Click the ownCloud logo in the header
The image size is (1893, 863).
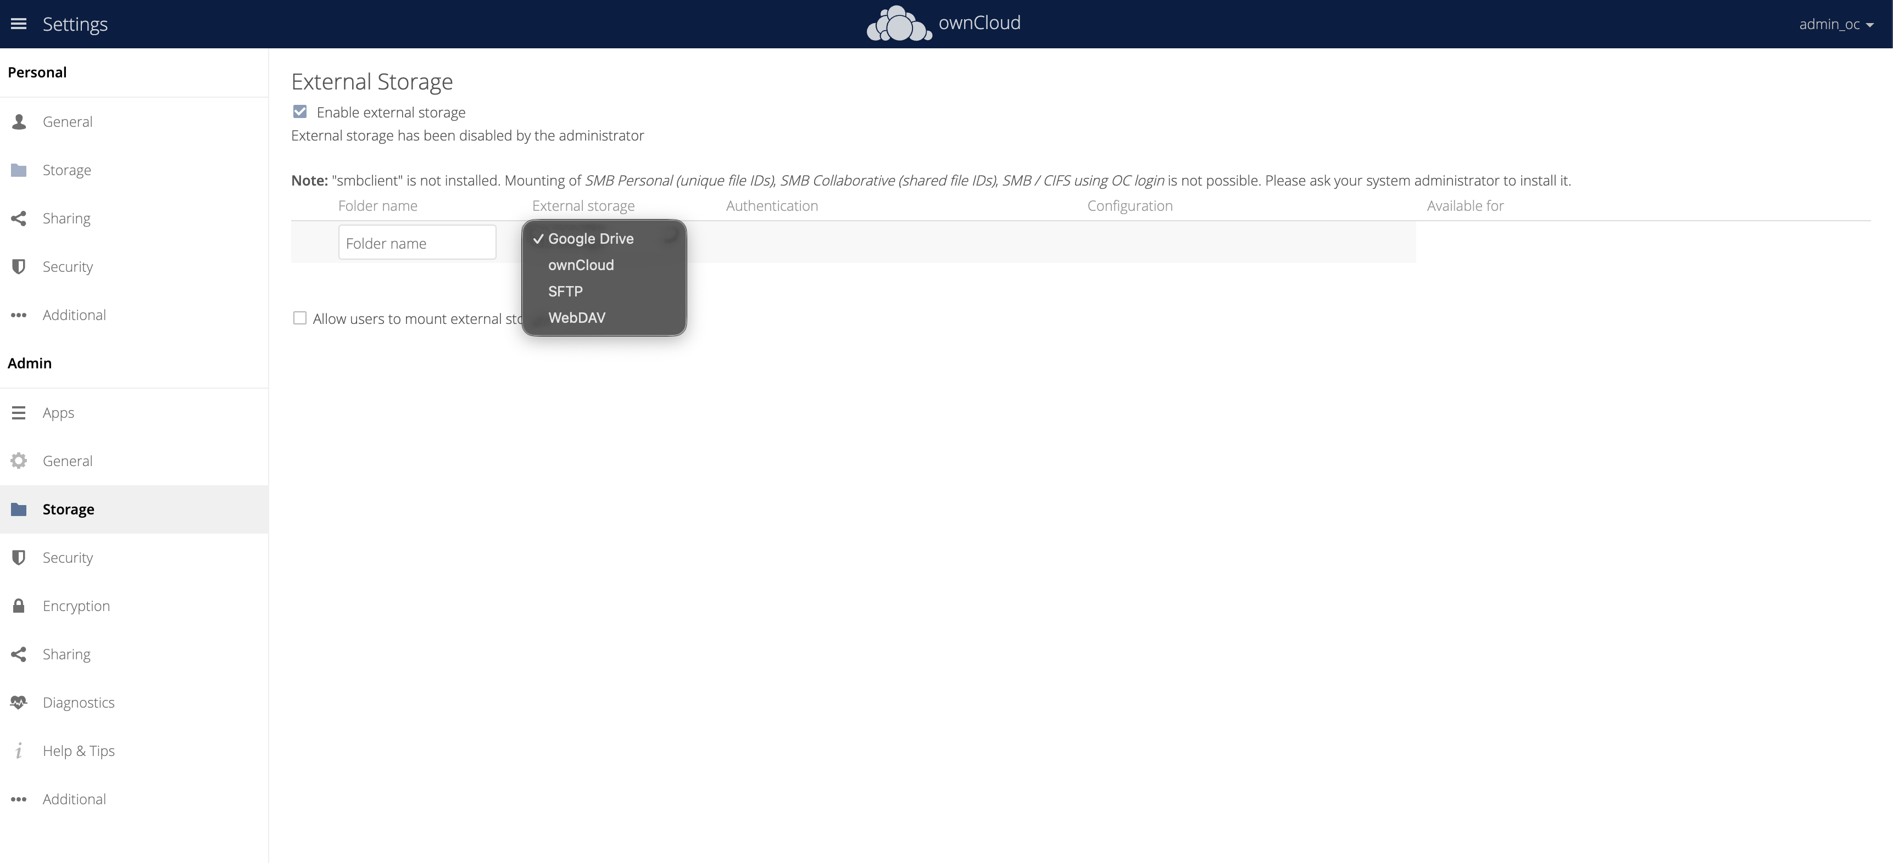point(944,23)
